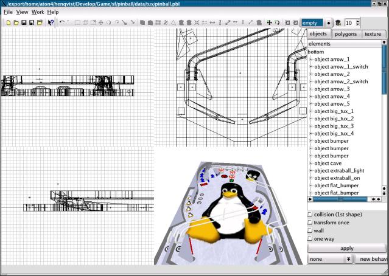The width and height of the screenshot is (389, 276).
Task: Click the trash can icon beside the empty dropdown
Action: [338, 22]
